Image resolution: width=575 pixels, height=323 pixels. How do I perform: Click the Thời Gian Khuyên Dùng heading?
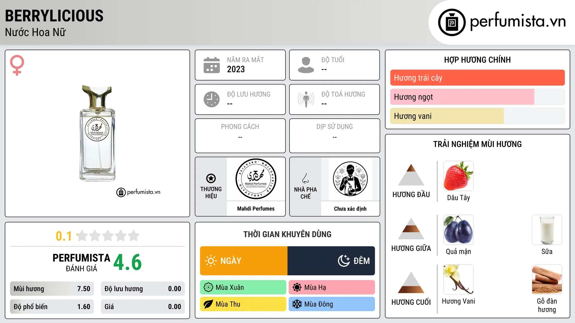click(x=287, y=234)
